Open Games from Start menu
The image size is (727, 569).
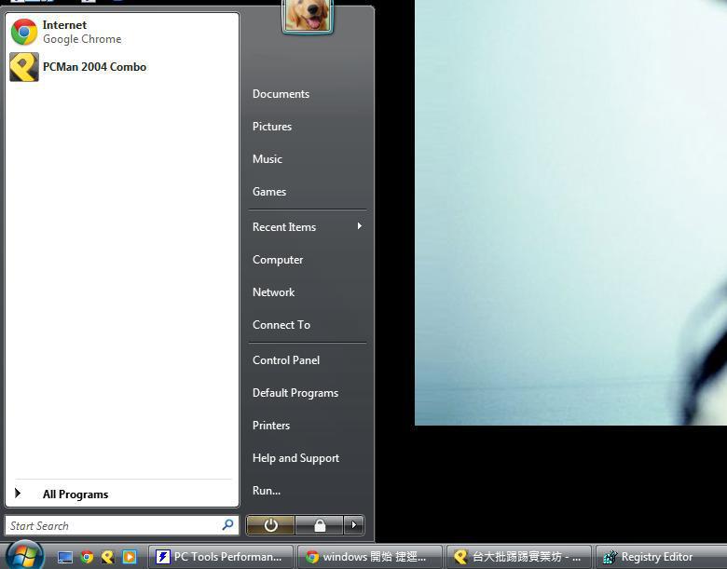pos(269,191)
